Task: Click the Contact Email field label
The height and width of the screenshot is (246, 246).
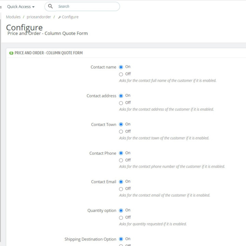Action: (104, 182)
